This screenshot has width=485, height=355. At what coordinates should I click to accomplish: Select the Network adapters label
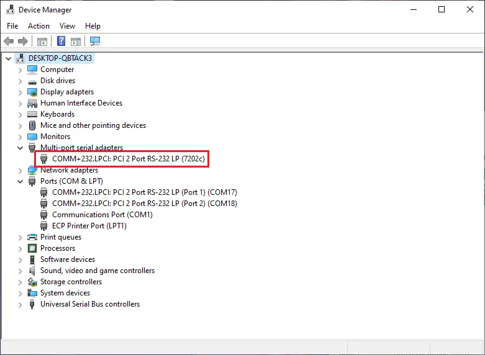(x=70, y=170)
